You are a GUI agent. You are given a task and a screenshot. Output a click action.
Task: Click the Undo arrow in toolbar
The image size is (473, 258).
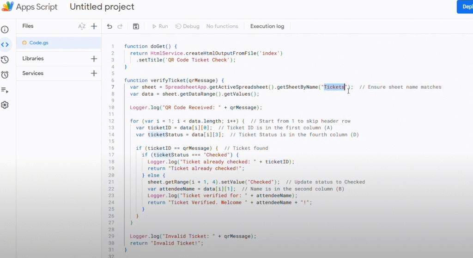(x=109, y=26)
